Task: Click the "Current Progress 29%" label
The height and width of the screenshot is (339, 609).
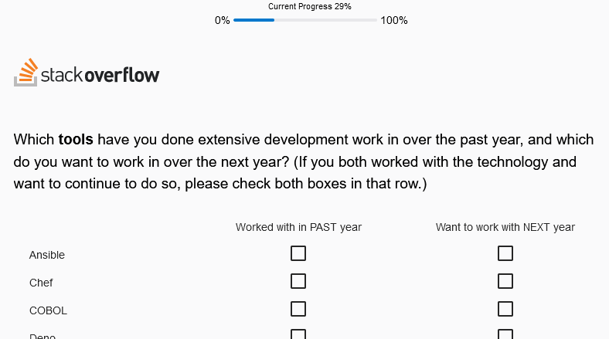Action: click(x=310, y=6)
